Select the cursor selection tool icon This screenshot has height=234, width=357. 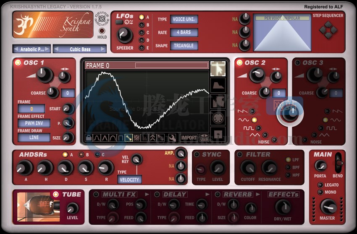218,69
